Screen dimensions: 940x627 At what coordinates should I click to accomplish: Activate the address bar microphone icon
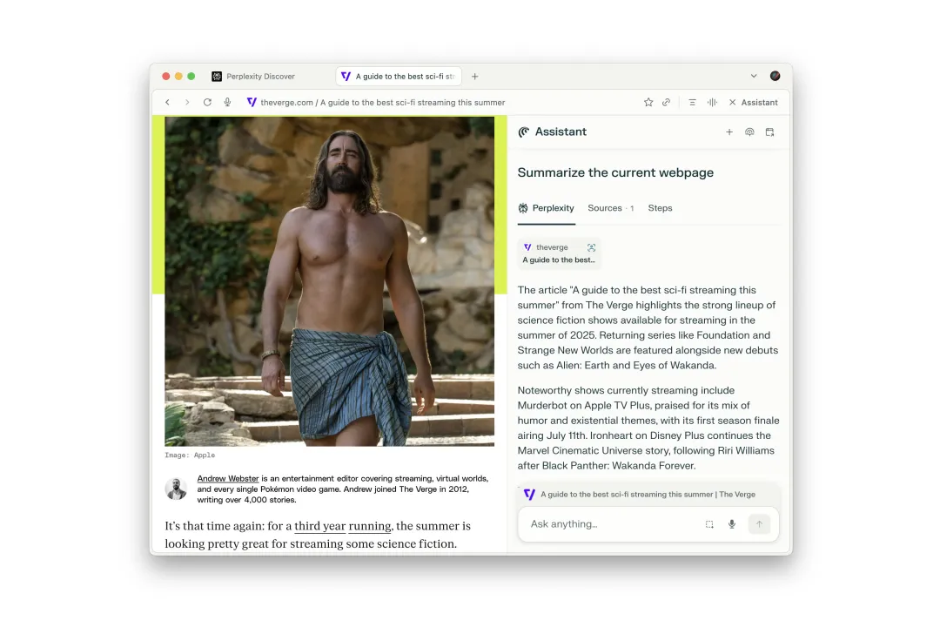coord(228,103)
